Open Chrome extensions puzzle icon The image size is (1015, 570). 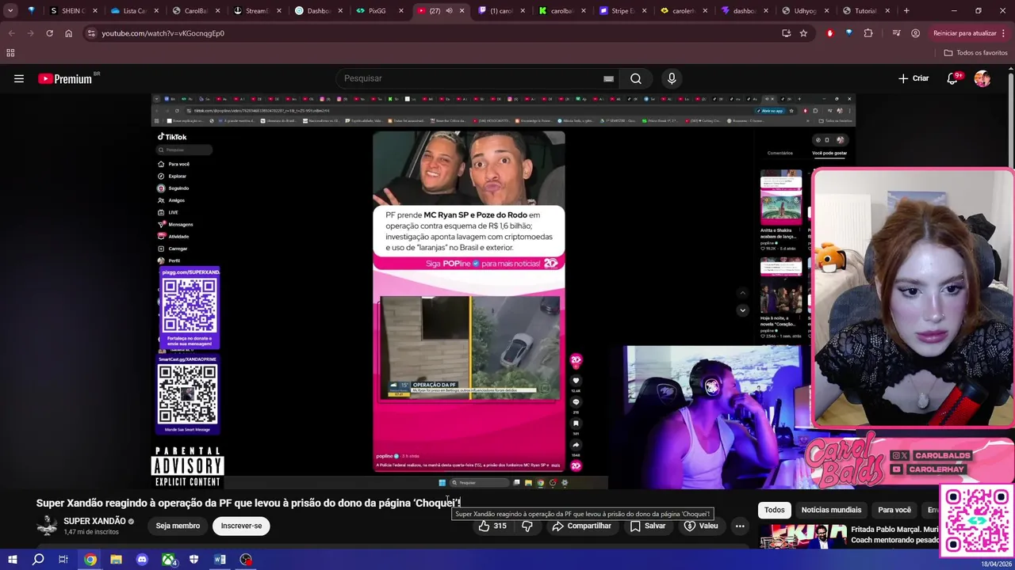tap(868, 33)
